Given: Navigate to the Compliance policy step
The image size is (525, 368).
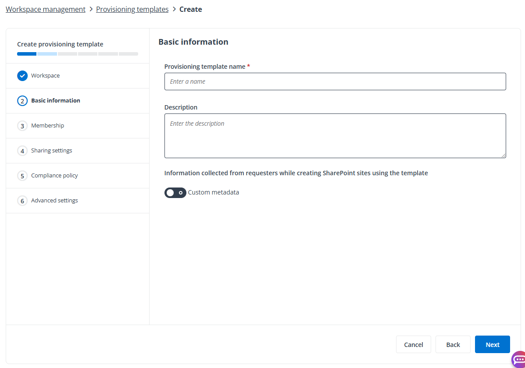Looking at the screenshot, I should coord(54,175).
